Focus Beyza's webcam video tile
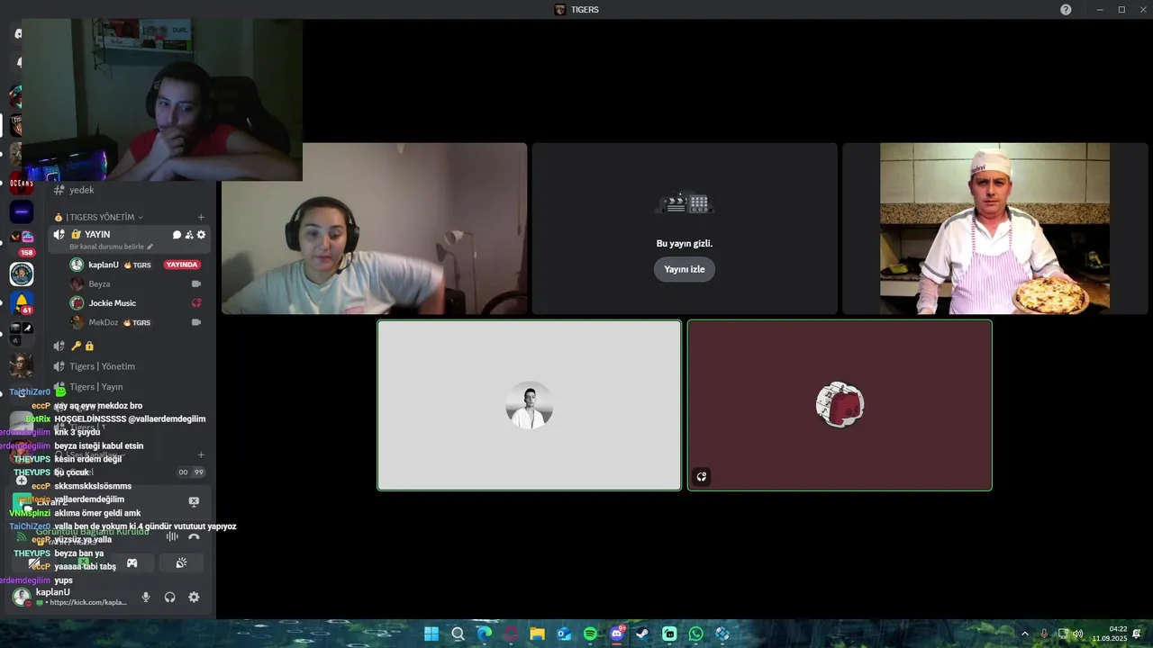Screen dimensions: 1153x648 374,229
